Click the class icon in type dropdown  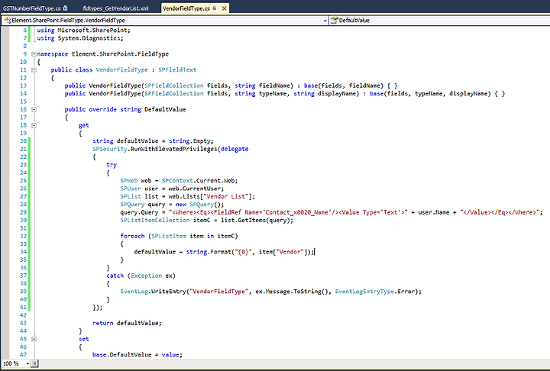8,21
